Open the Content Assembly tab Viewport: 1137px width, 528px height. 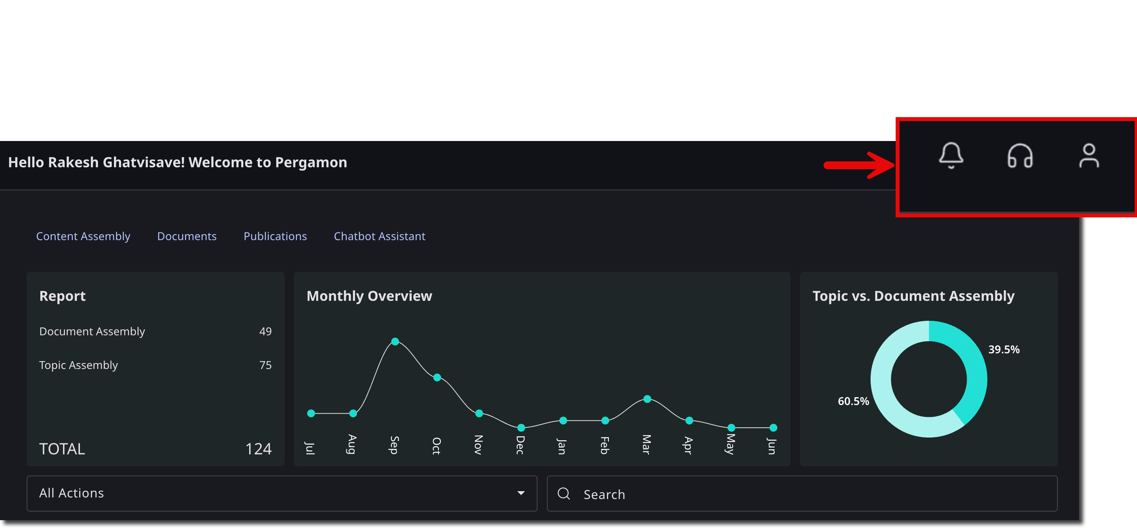pyautogui.click(x=83, y=236)
